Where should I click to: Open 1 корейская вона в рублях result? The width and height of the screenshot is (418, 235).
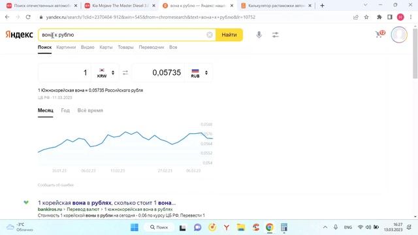[x=106, y=203]
